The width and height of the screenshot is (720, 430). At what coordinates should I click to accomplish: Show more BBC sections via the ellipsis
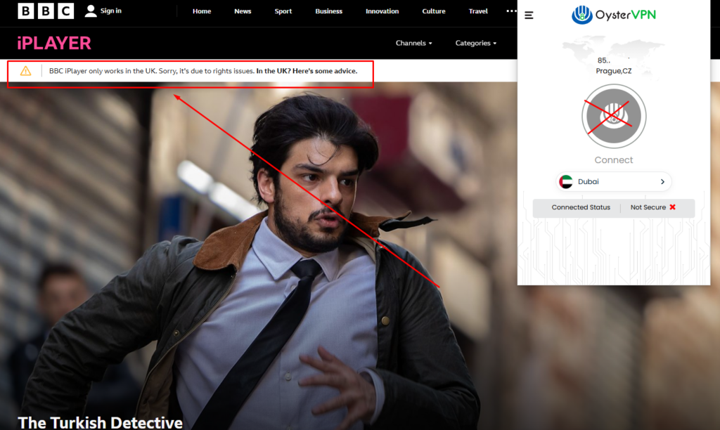coord(510,11)
